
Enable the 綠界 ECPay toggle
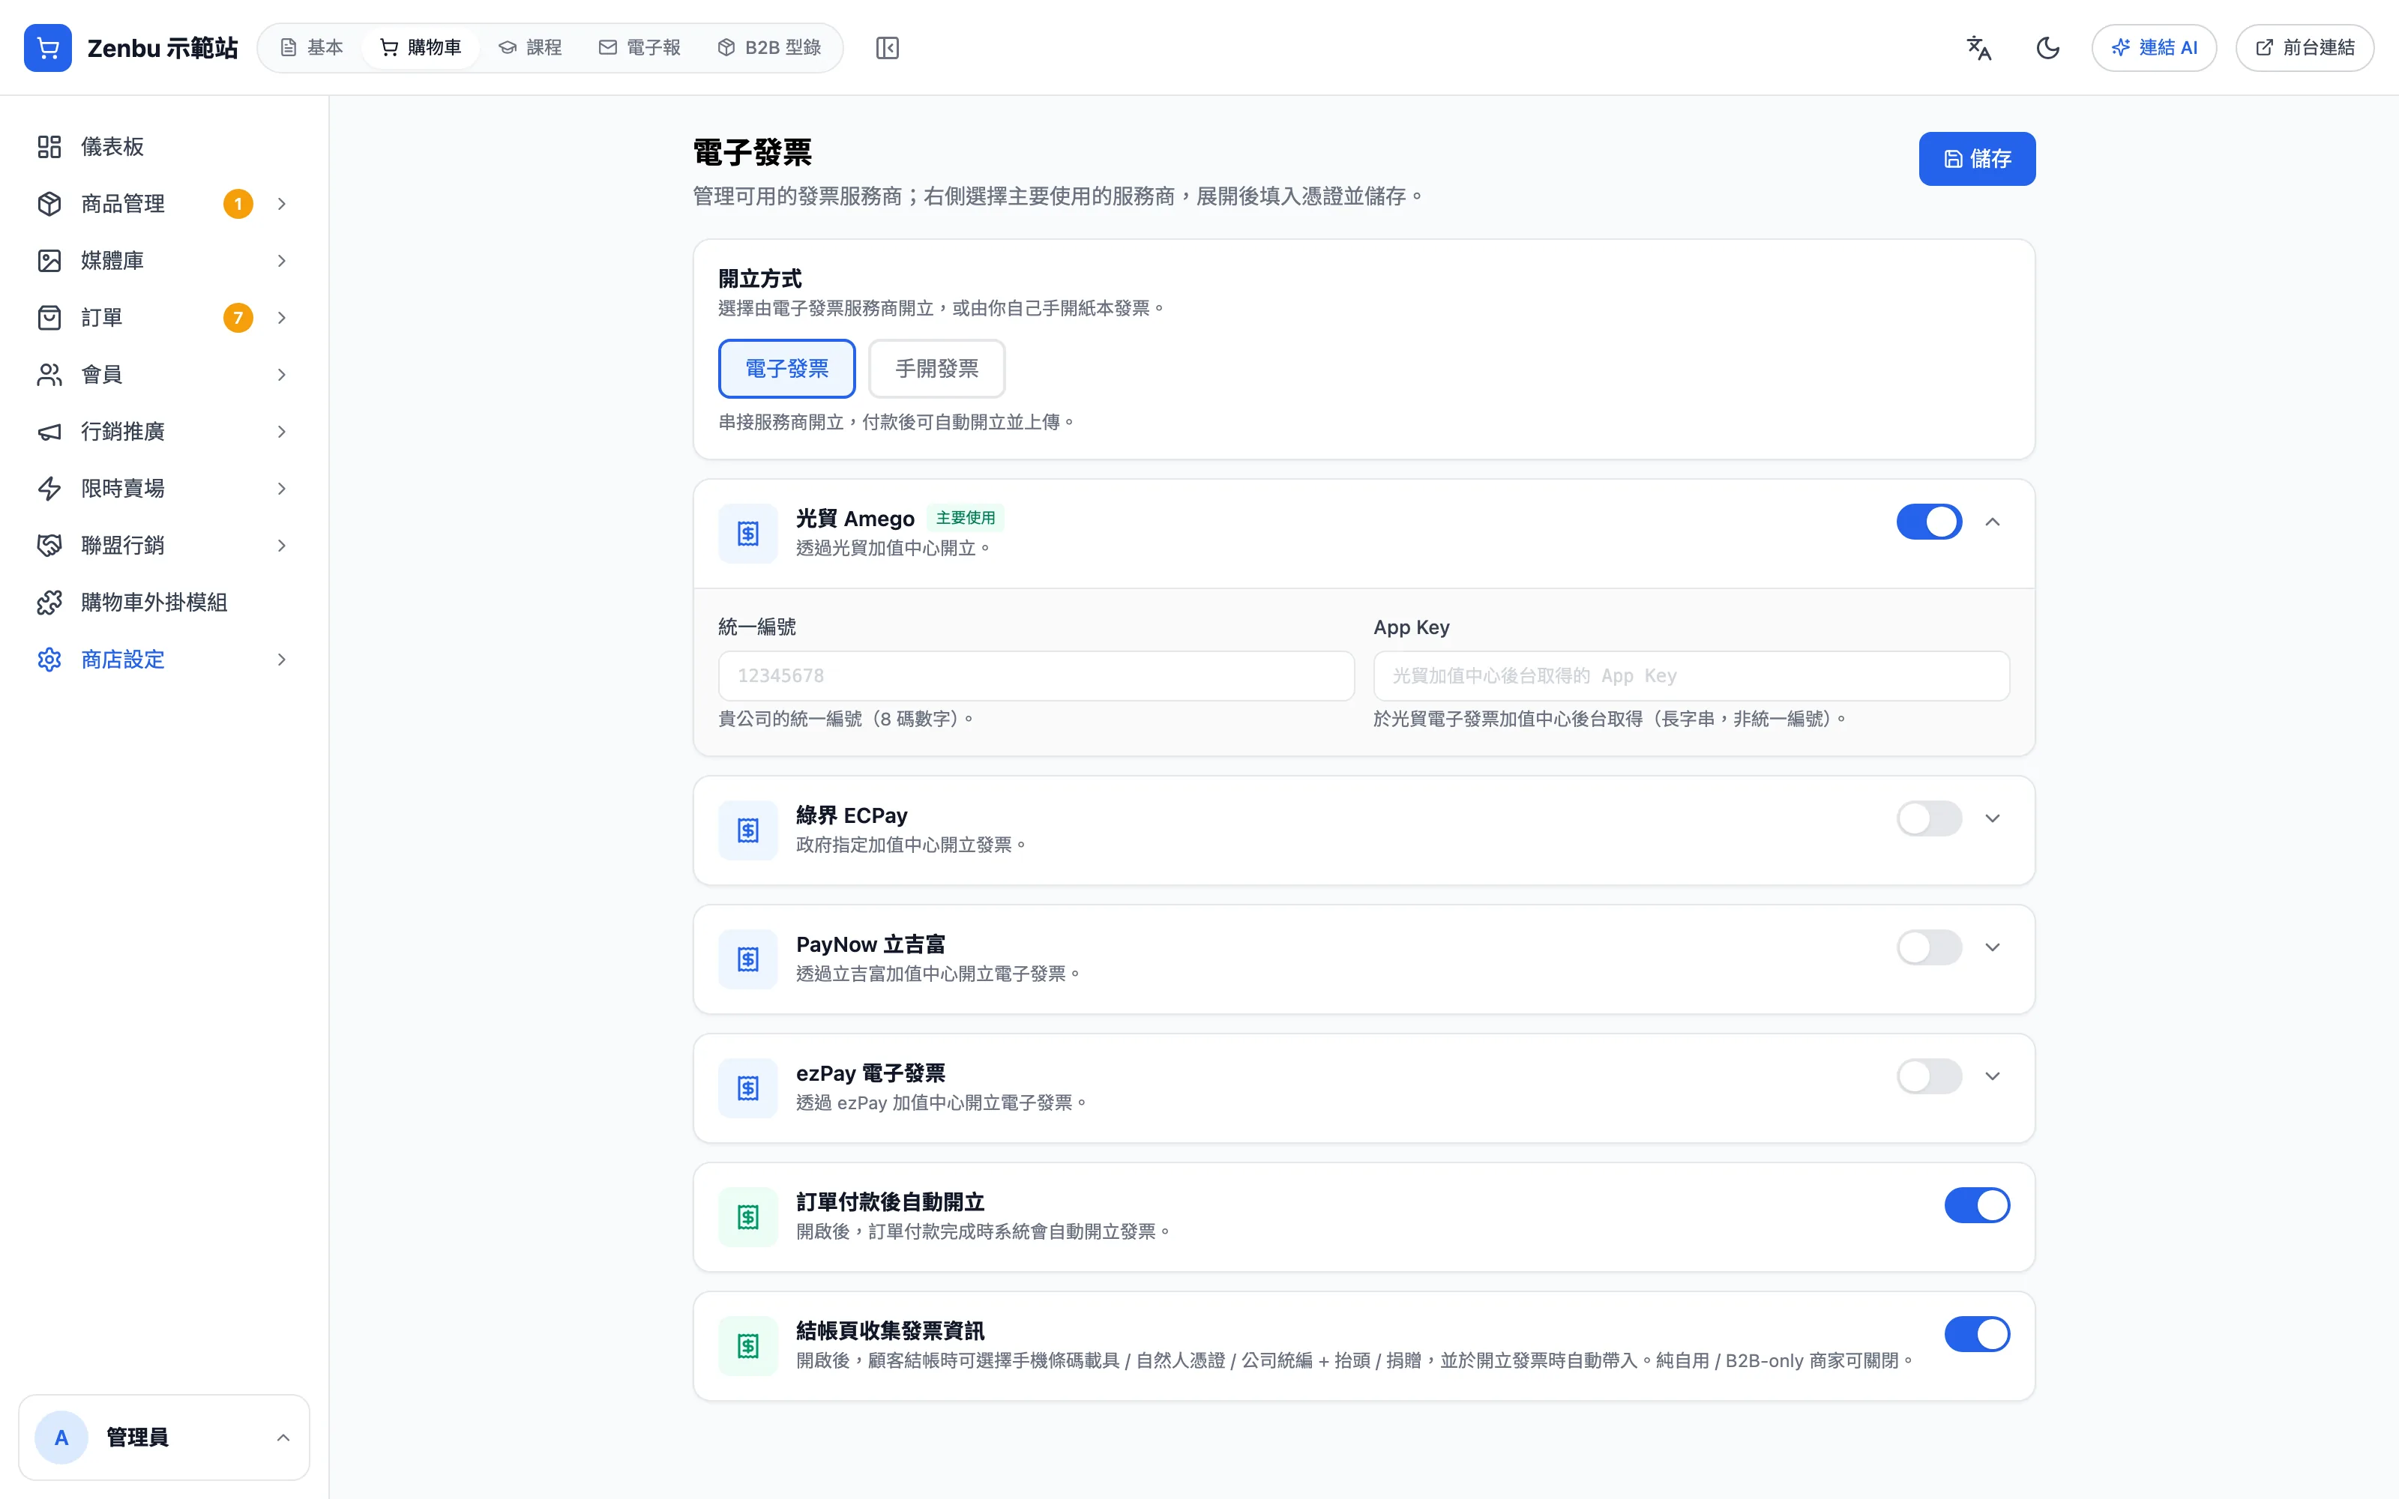coord(1928,818)
